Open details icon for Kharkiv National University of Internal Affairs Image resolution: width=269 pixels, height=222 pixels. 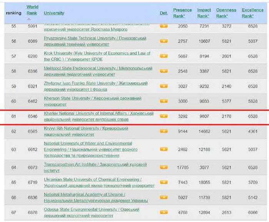tap(164, 116)
